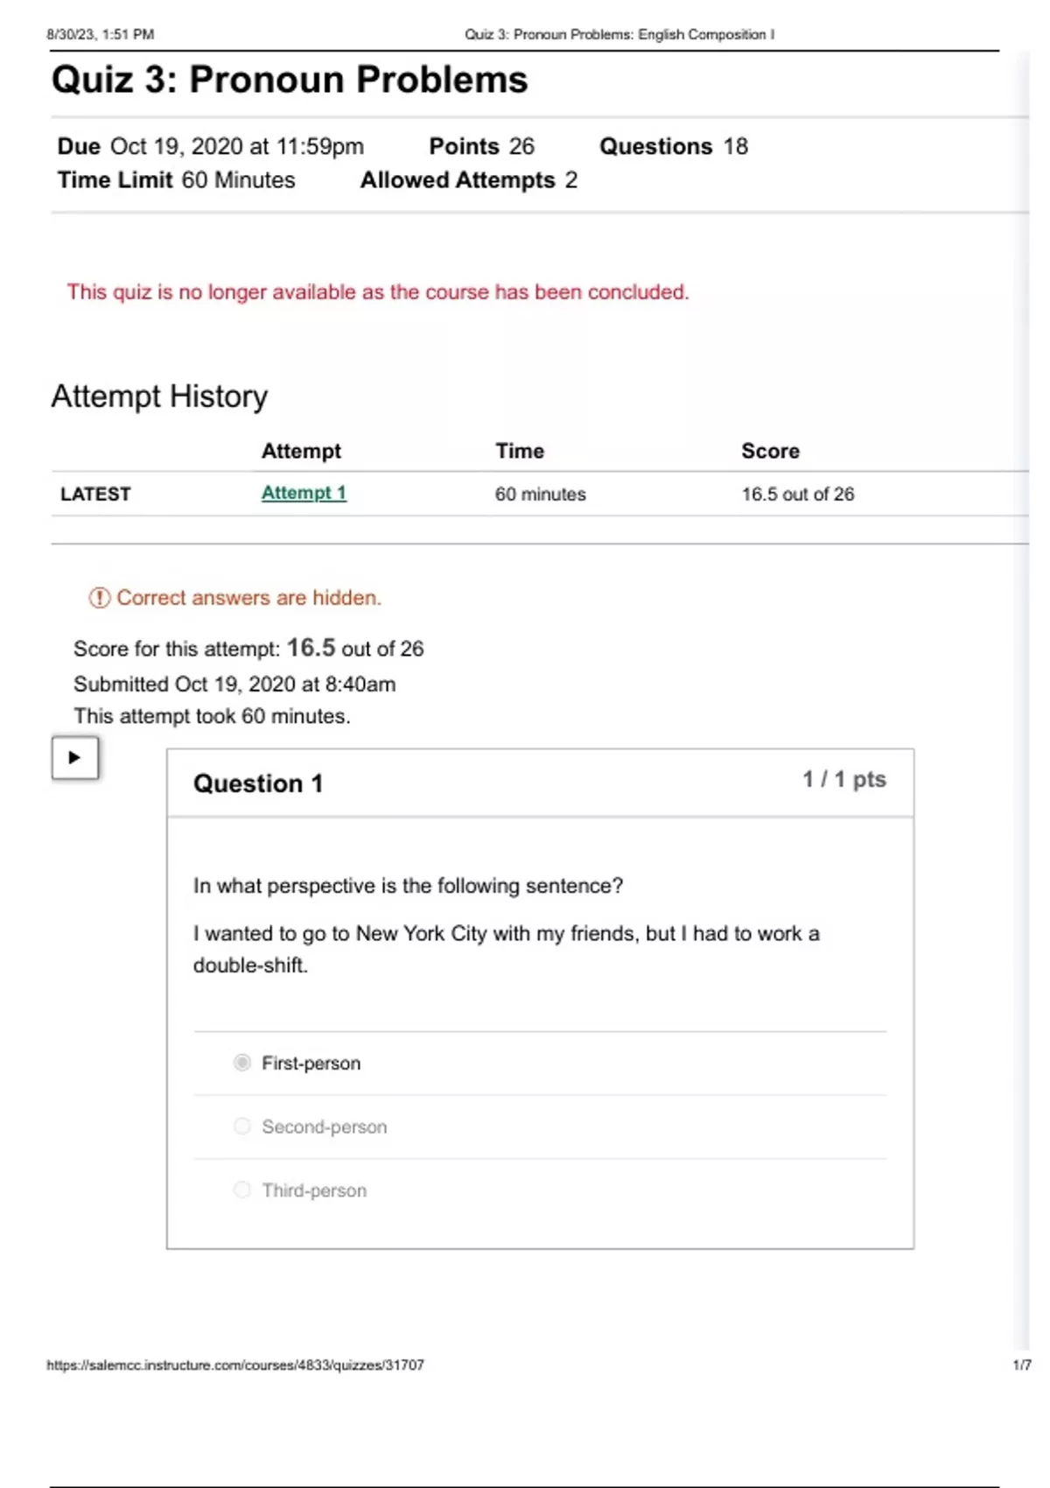Click the 1 / 1 pts score label
Viewport: 1050px width, 1488px height.
pos(844,780)
